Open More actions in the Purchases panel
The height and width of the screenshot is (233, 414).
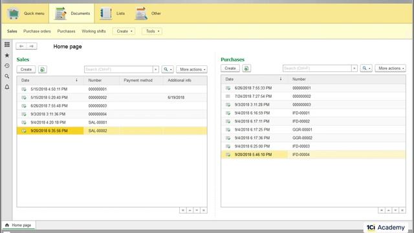391,68
